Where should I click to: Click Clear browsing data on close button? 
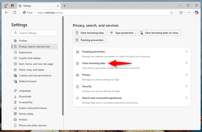pyautogui.click(x=159, y=33)
